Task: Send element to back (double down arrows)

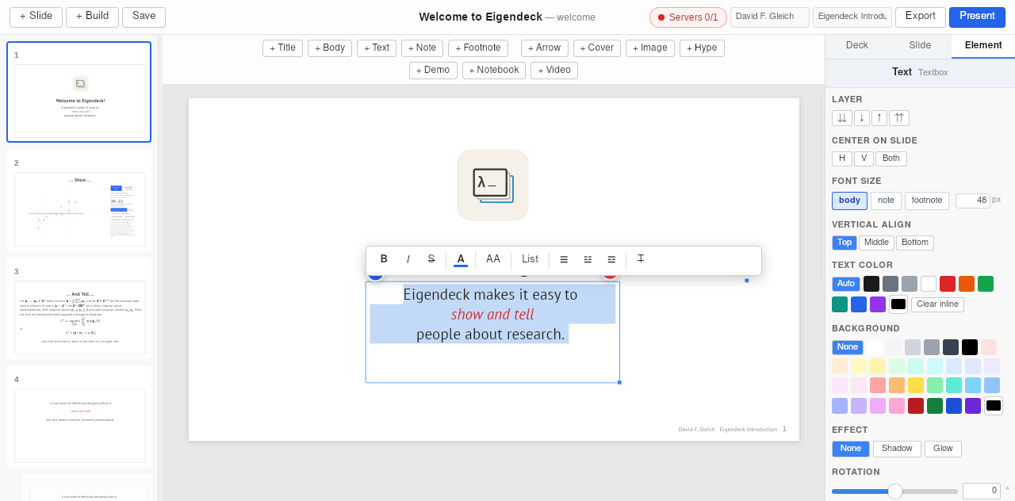Action: (x=842, y=118)
